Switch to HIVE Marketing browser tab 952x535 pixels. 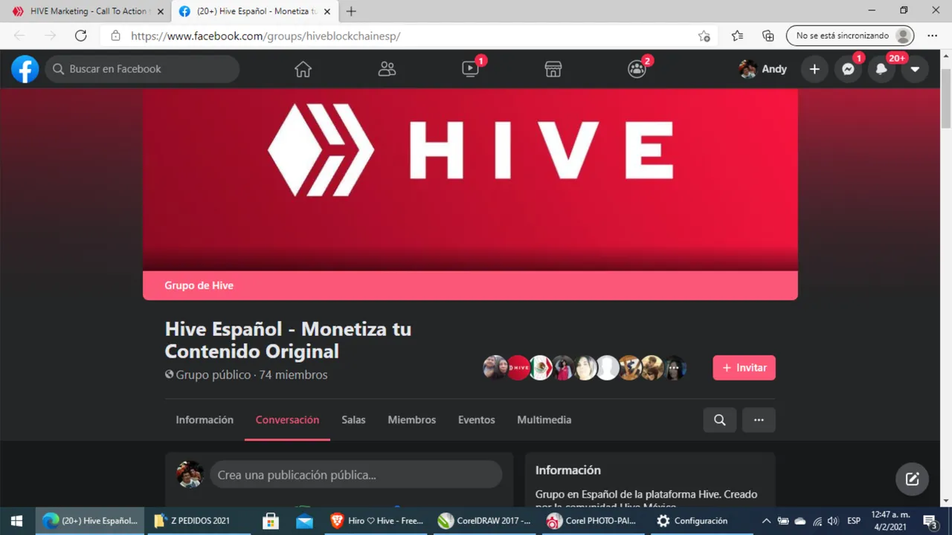86,11
